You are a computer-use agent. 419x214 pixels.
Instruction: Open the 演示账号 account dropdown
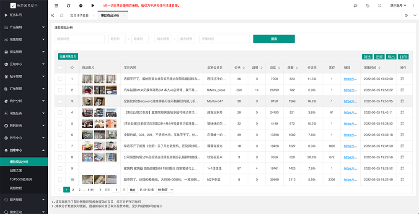pyautogui.click(x=398, y=5)
